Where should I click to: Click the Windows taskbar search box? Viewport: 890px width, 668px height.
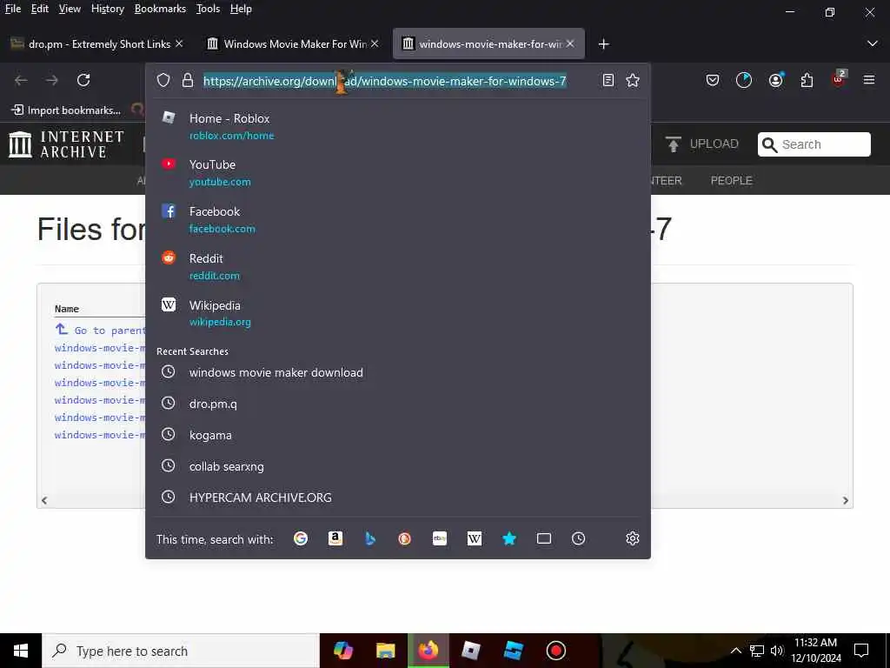pos(181,651)
